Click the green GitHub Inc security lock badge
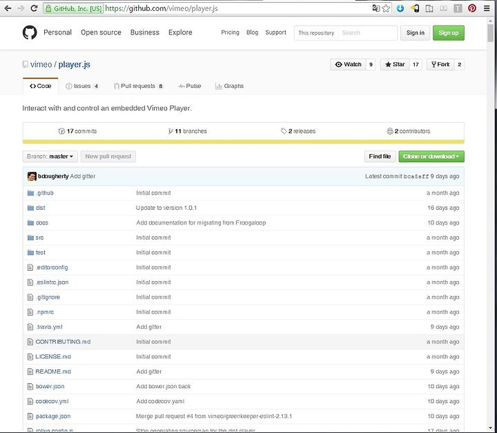 [x=74, y=8]
